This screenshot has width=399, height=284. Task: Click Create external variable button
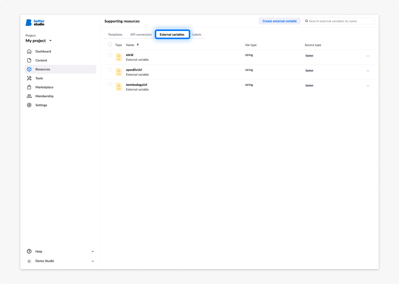tap(279, 21)
